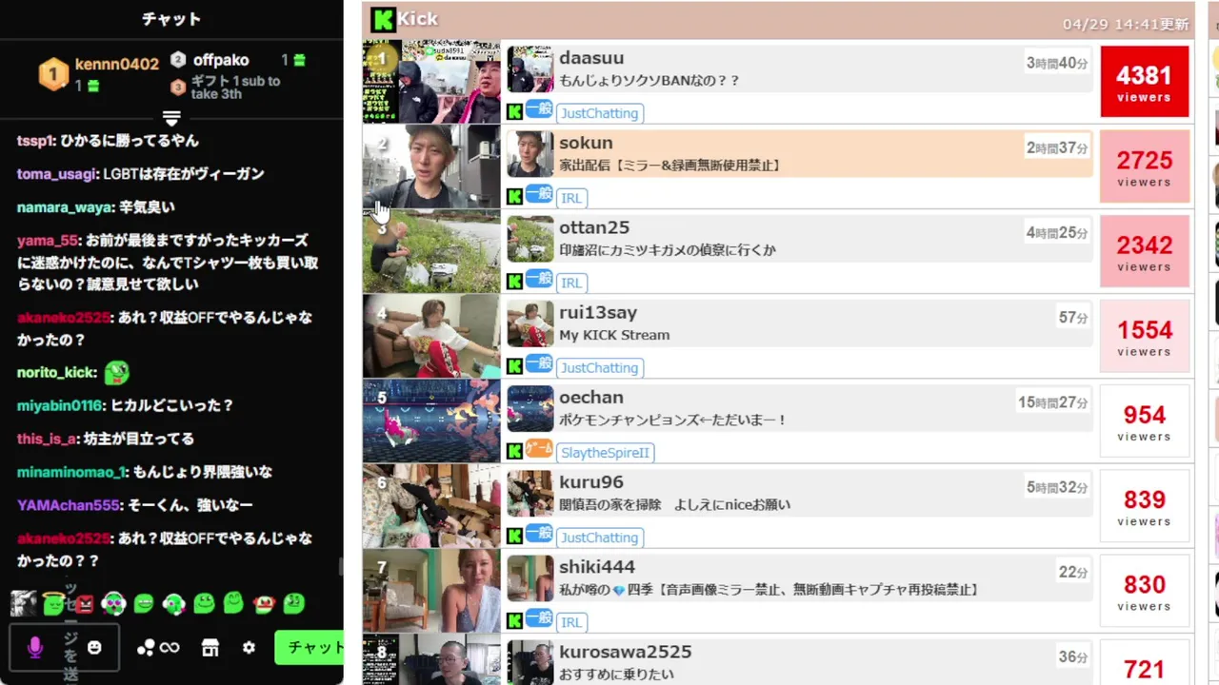This screenshot has height=685, width=1219.
Task: Open rui13say's stream preview thumbnail
Action: point(431,336)
